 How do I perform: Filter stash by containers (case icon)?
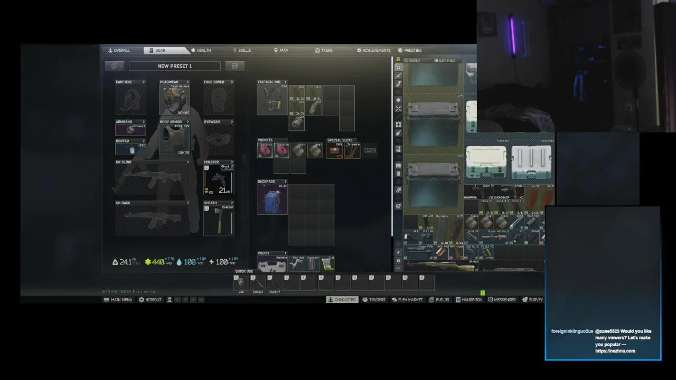[x=398, y=165]
